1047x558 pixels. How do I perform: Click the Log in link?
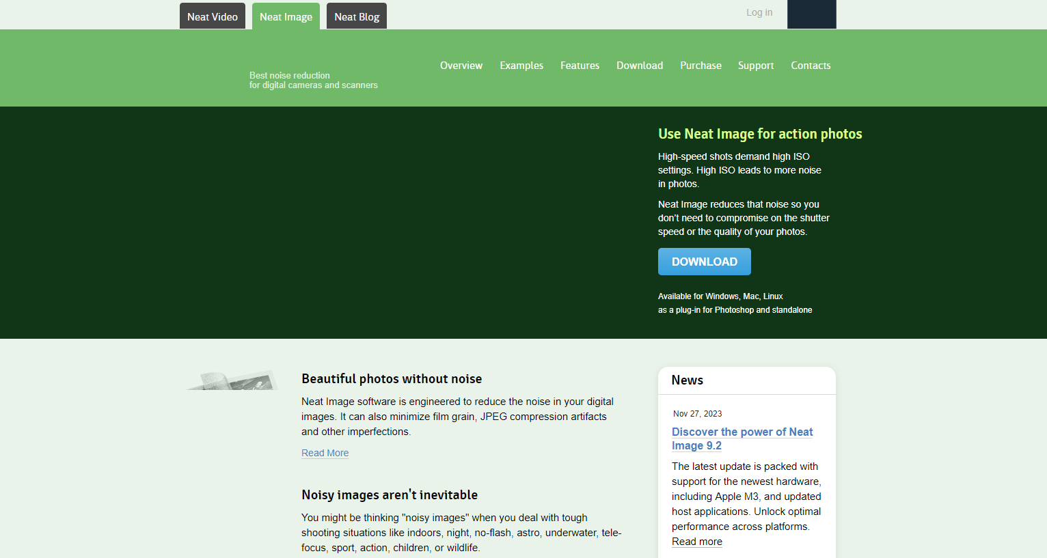point(759,12)
